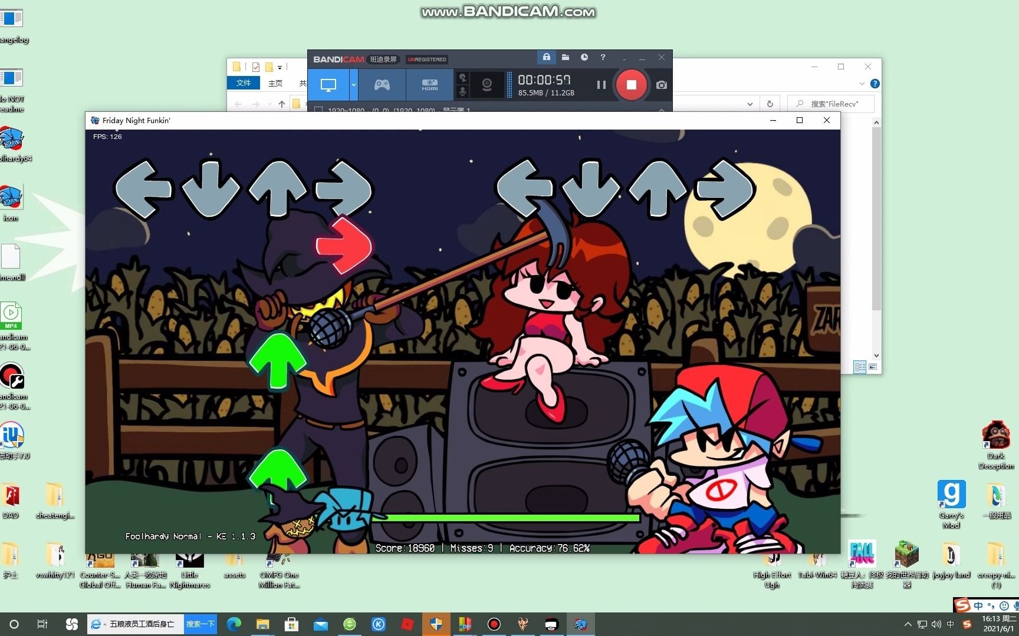This screenshot has width=1019, height=636.
Task: Take a screenshot with Bandicam camera icon
Action: tap(662, 85)
